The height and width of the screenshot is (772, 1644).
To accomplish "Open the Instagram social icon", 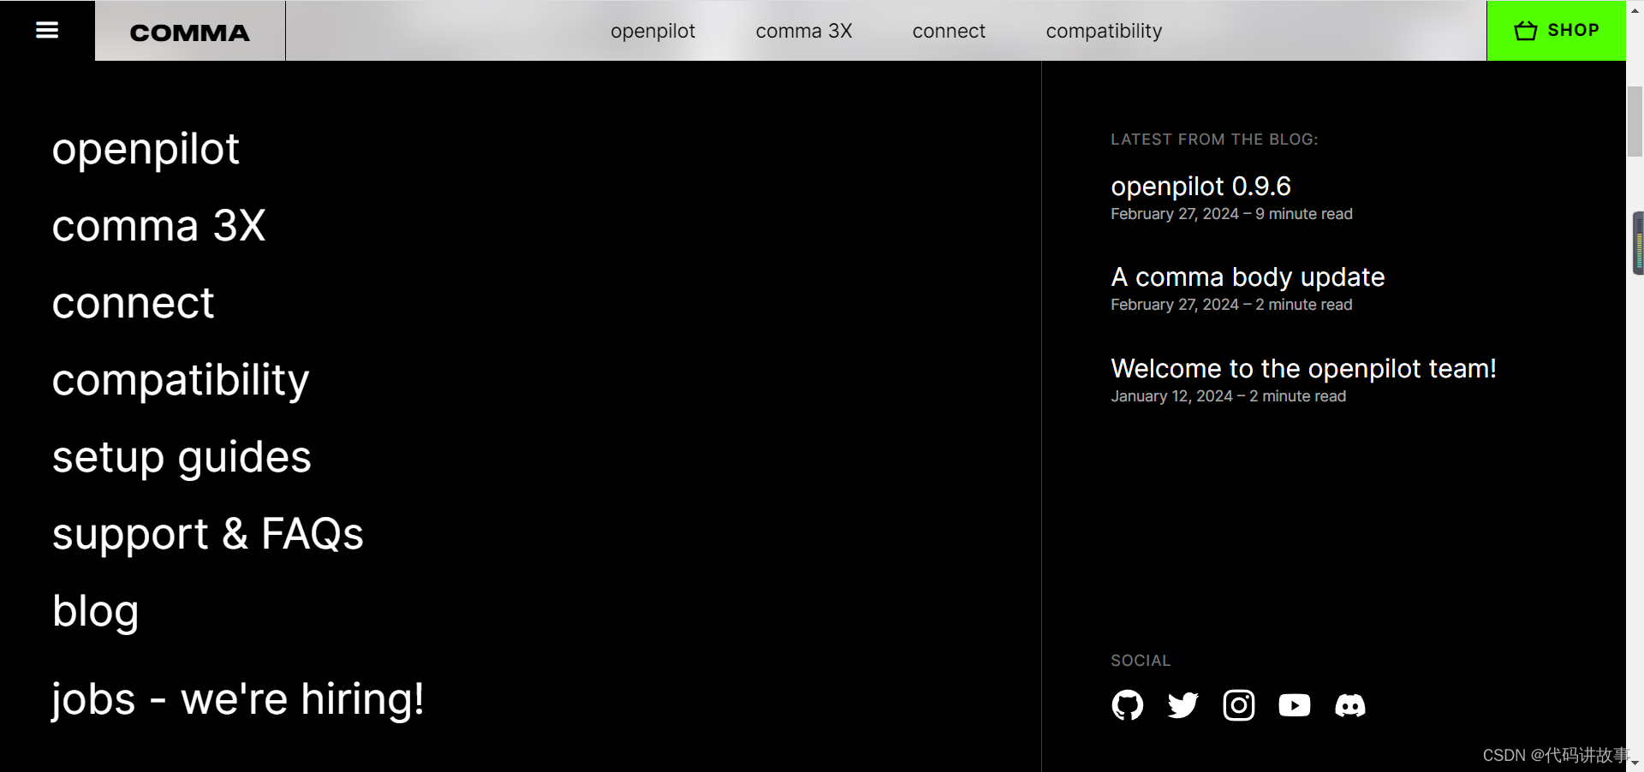I will pyautogui.click(x=1238, y=705).
